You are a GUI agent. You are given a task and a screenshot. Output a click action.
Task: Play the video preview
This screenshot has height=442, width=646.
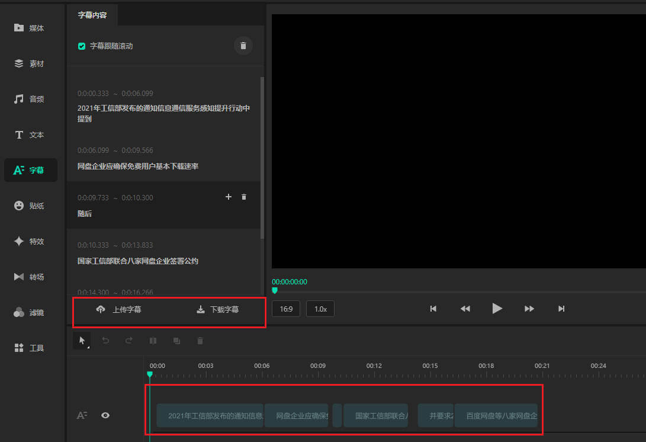click(x=497, y=309)
